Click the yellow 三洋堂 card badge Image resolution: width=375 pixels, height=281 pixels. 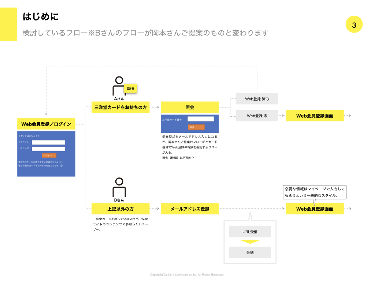click(x=130, y=88)
